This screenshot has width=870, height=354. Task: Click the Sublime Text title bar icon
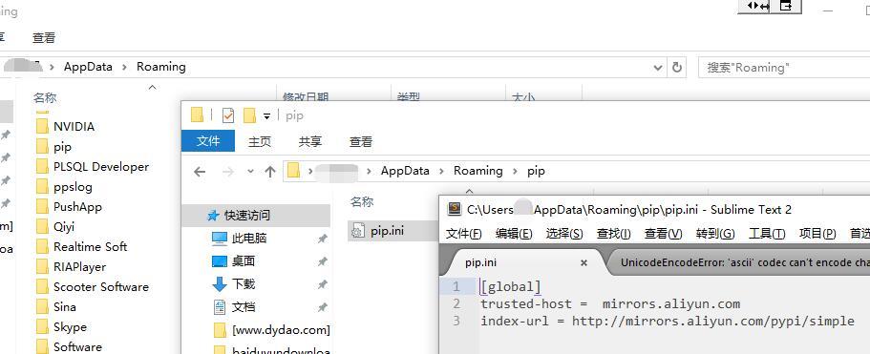pyautogui.click(x=455, y=209)
